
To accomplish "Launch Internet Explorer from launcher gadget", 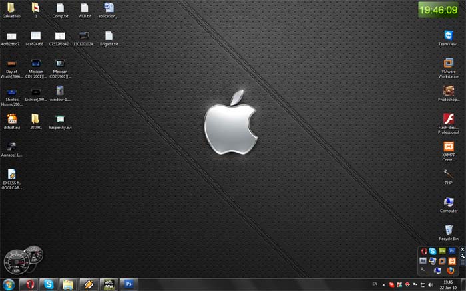I will (x=433, y=261).
